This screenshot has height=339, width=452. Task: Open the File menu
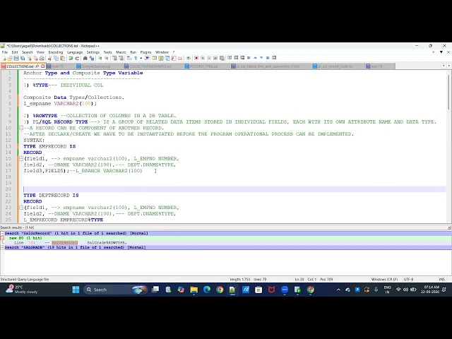coord(5,52)
